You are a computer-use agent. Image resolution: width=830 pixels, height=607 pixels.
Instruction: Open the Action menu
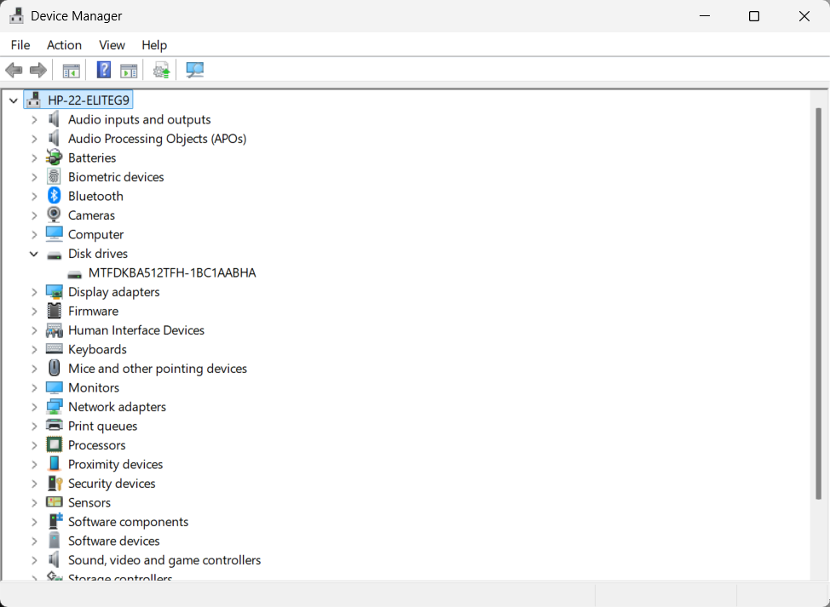click(64, 45)
